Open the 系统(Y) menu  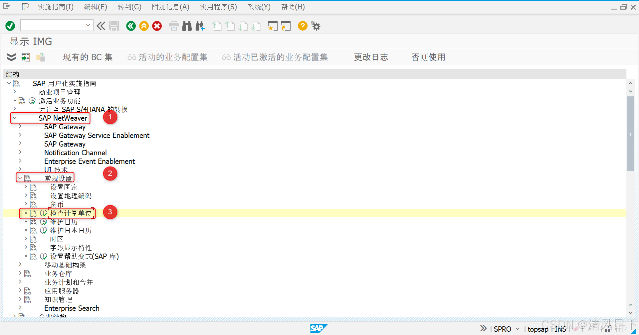tap(259, 7)
